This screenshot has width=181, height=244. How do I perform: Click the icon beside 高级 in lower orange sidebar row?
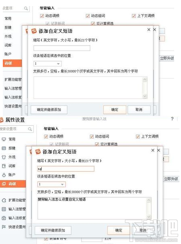(x=4, y=184)
